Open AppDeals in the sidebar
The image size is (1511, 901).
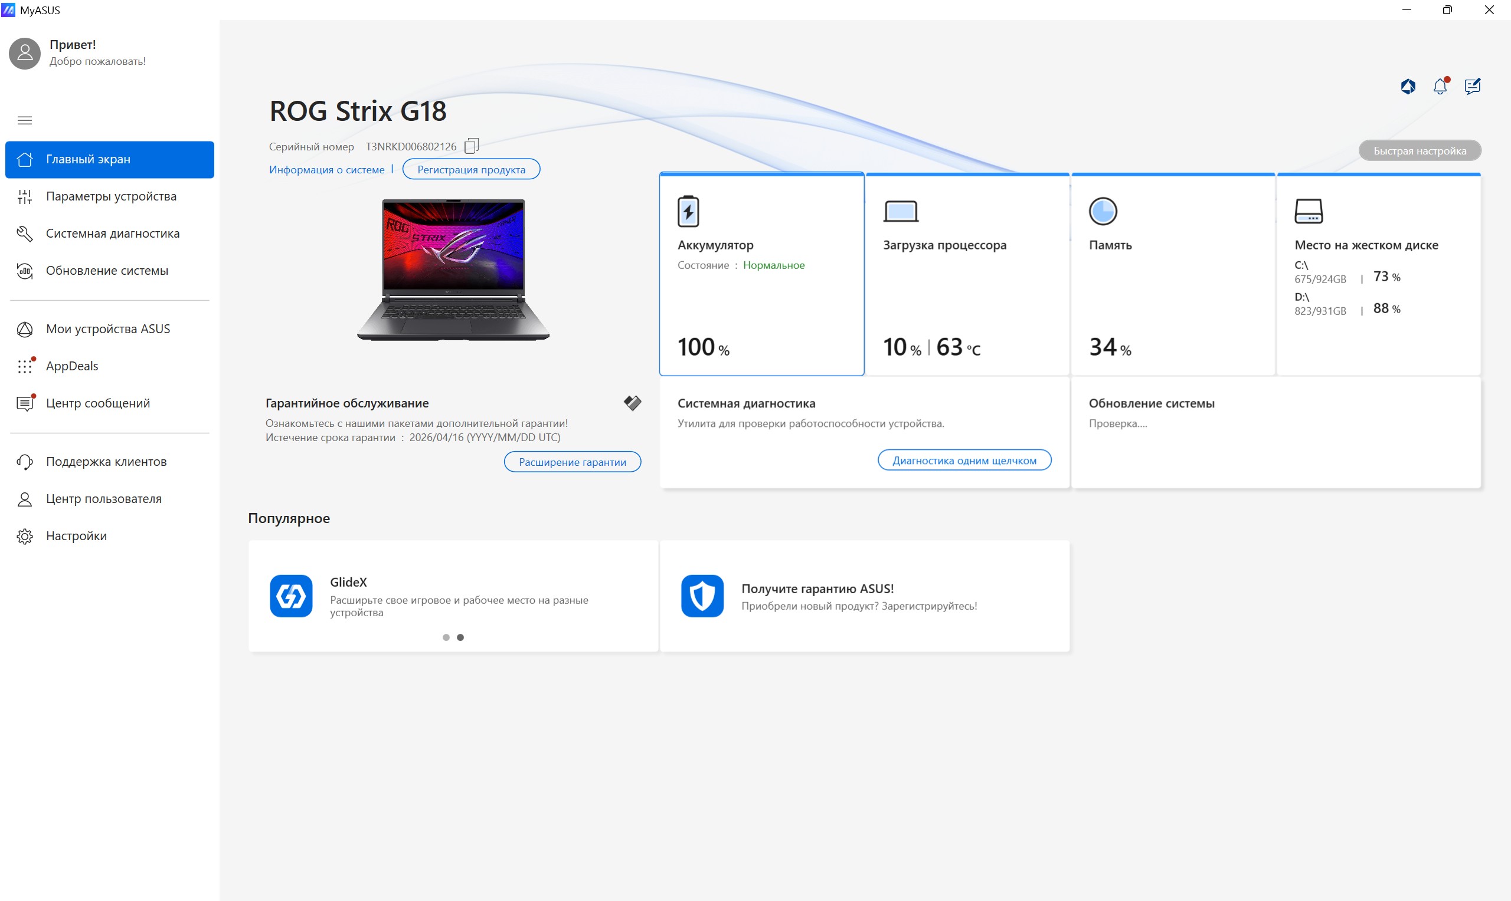(110, 366)
